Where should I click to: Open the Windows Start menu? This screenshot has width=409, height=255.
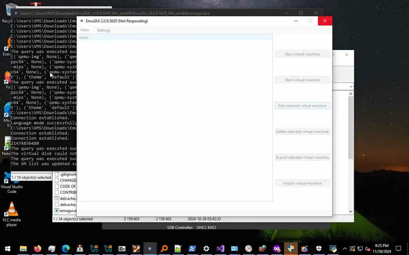[x=8, y=249]
